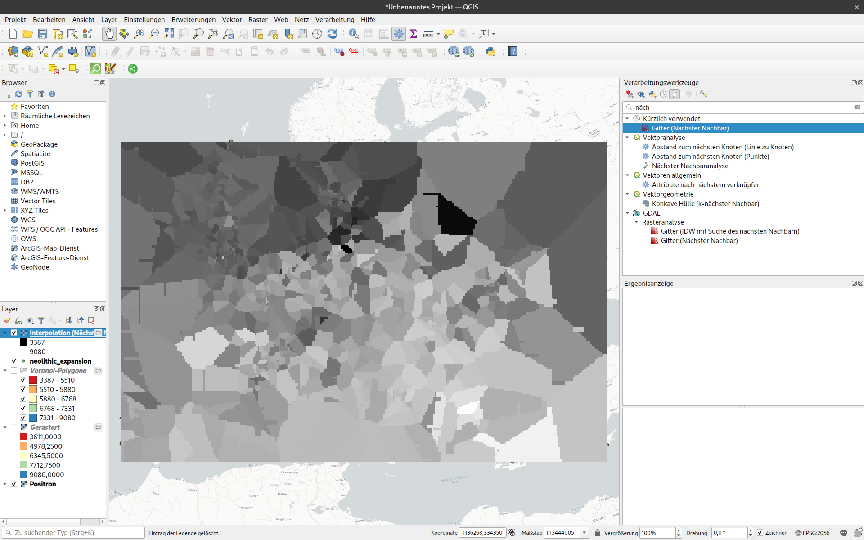Image resolution: width=864 pixels, height=540 pixels.
Task: Click the Identify Features tool icon
Action: click(354, 34)
